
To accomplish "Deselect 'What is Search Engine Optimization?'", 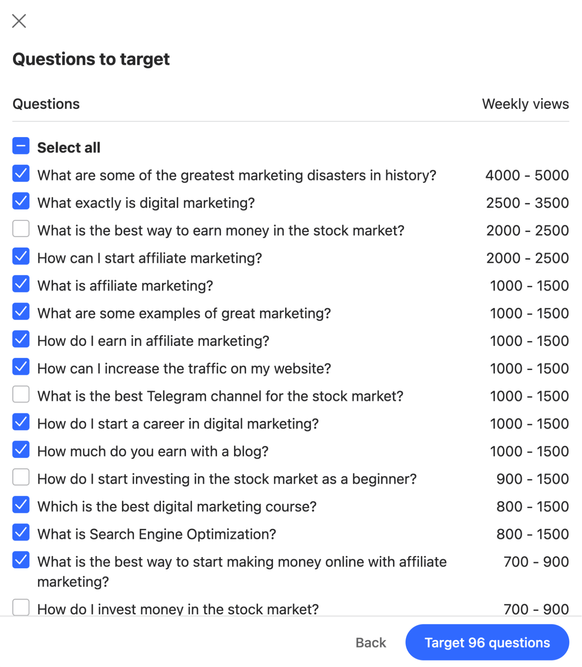I will (21, 534).
